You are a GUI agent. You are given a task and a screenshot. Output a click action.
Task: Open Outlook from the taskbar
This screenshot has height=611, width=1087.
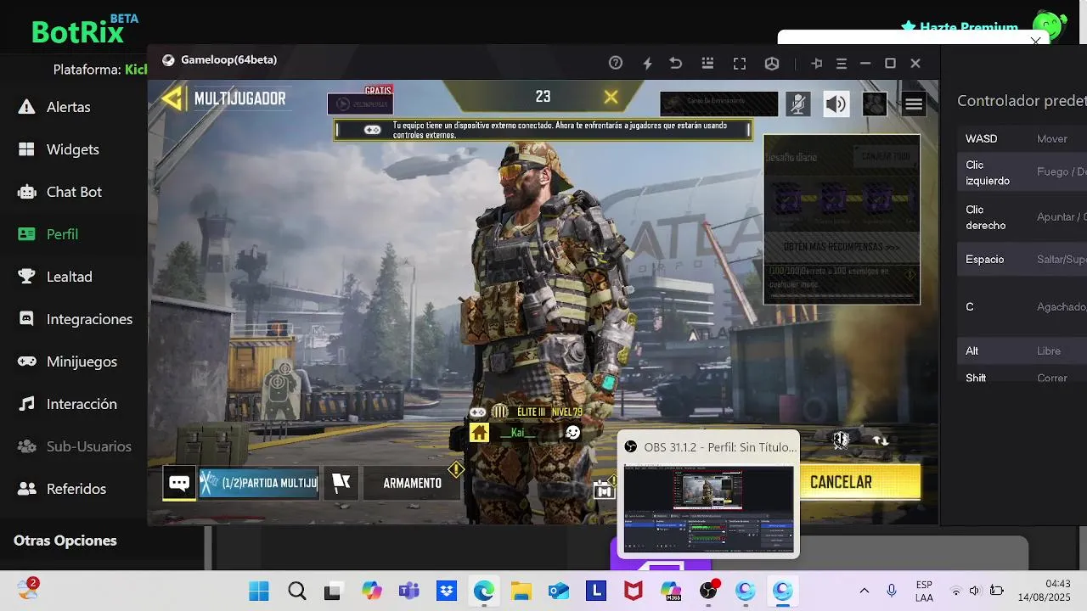(x=558, y=591)
